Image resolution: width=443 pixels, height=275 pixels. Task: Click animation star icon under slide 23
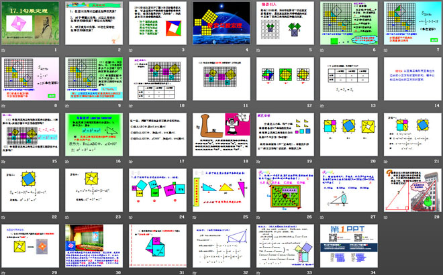pos(67,217)
